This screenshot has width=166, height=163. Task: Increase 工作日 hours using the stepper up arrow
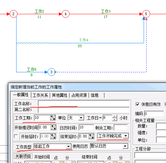coord(115,116)
